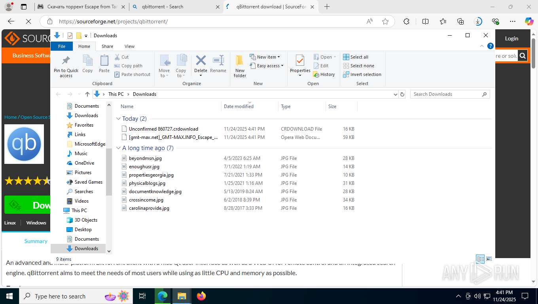Image resolution: width=538 pixels, height=304 pixels.
Task: Click the Paste ribbon button
Action: coord(104,64)
